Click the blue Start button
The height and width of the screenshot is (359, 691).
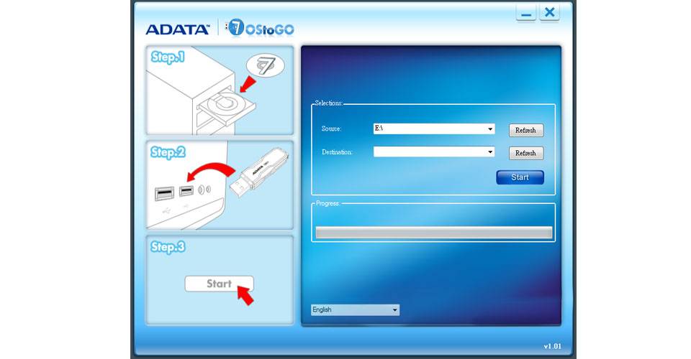520,177
